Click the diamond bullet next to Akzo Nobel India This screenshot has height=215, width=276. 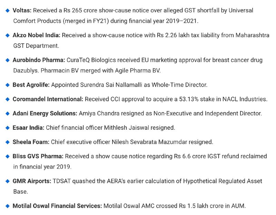[8, 35]
